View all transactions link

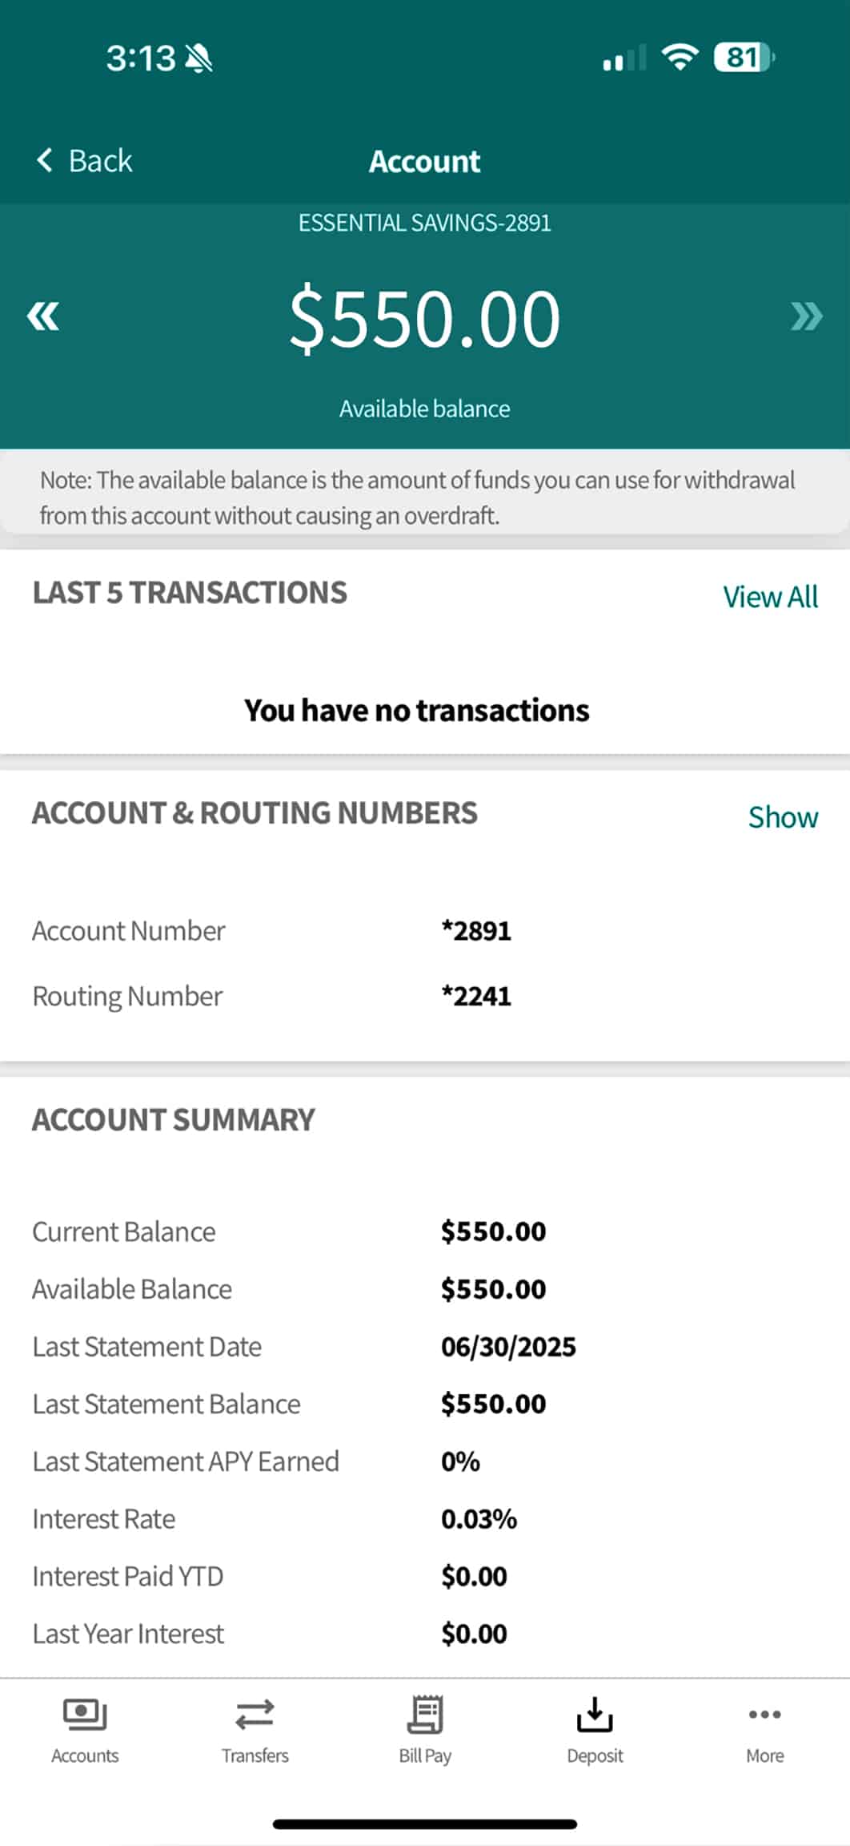point(770,597)
